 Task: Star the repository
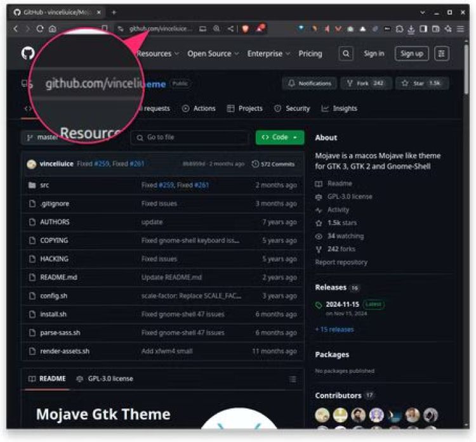[x=422, y=84]
